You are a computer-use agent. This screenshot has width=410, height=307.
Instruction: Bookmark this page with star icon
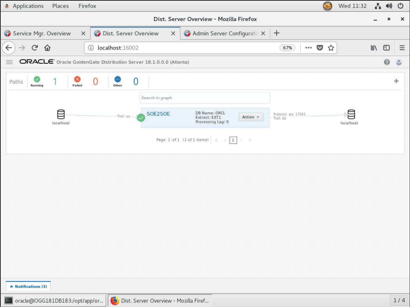pos(331,48)
